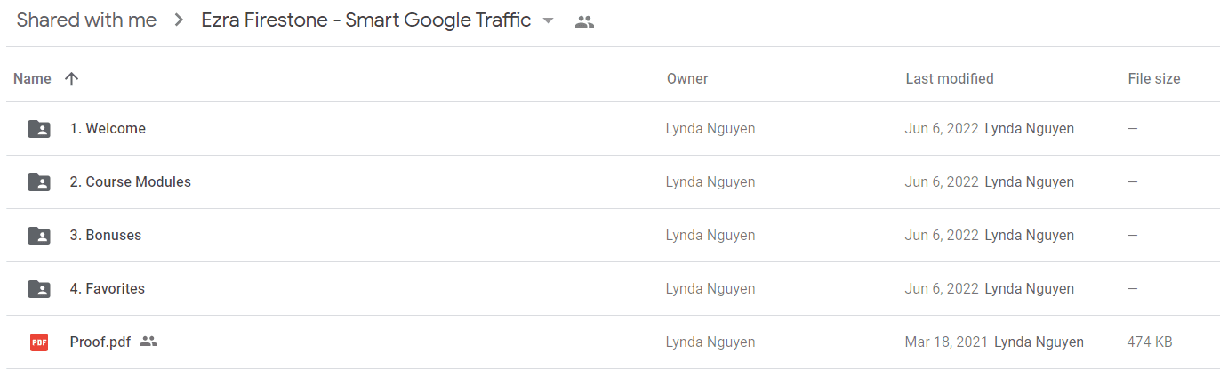
Task: Click the 4. Favorites shared folder icon
Action: 39,289
